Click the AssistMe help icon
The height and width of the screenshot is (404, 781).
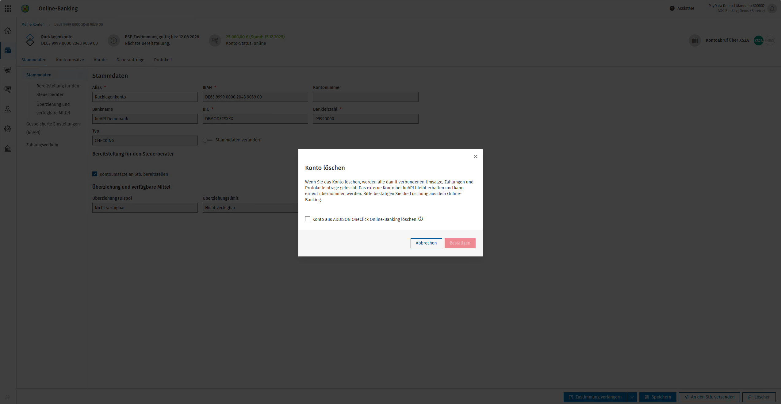(x=672, y=8)
